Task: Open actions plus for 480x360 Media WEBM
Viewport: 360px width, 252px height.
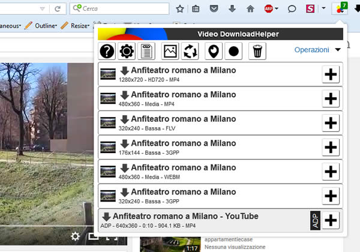Action: click(331, 172)
